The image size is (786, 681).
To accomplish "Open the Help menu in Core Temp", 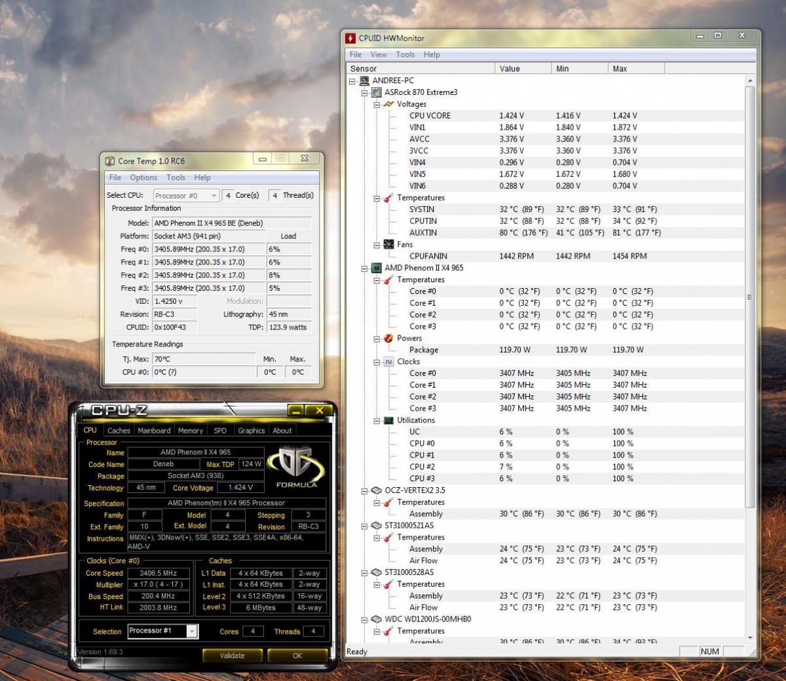I will (x=202, y=177).
